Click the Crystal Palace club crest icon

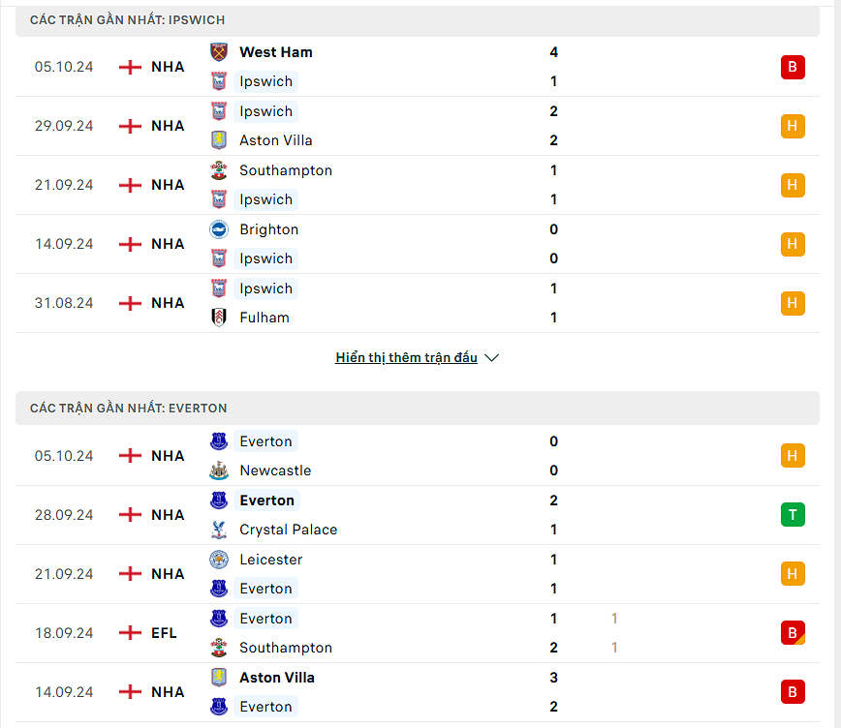219,530
